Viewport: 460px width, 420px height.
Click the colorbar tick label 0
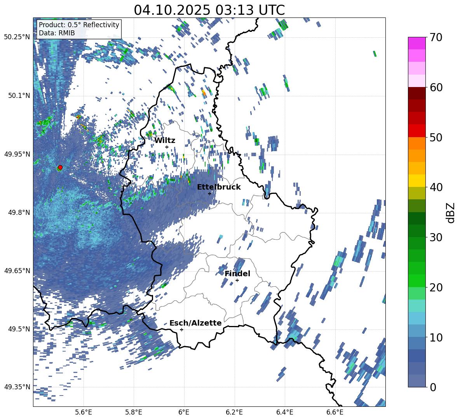tap(433, 387)
